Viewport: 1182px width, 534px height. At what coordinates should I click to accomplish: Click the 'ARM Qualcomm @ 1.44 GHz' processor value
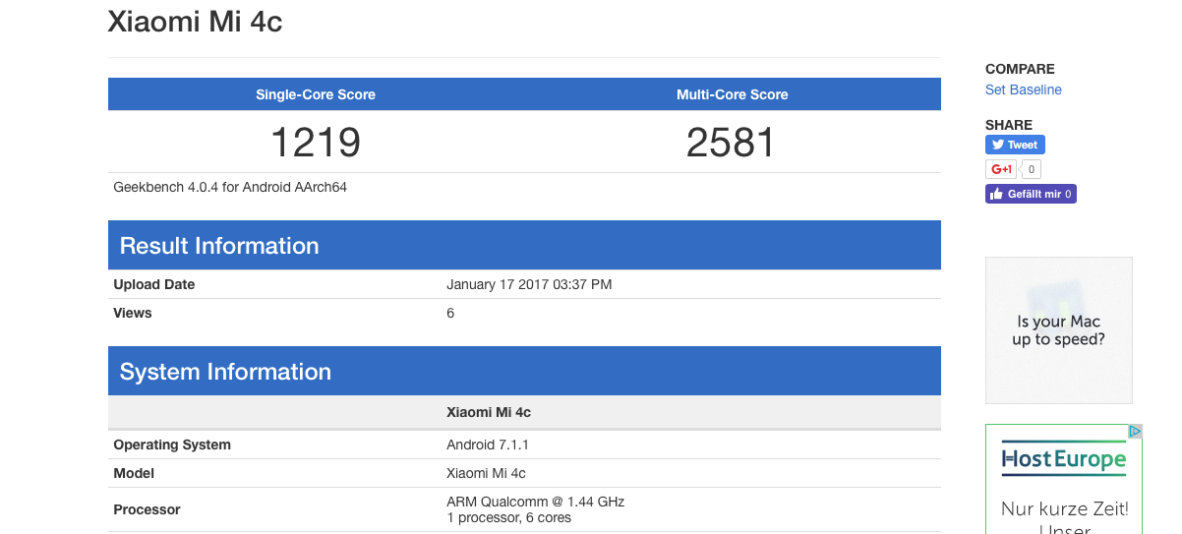535,502
